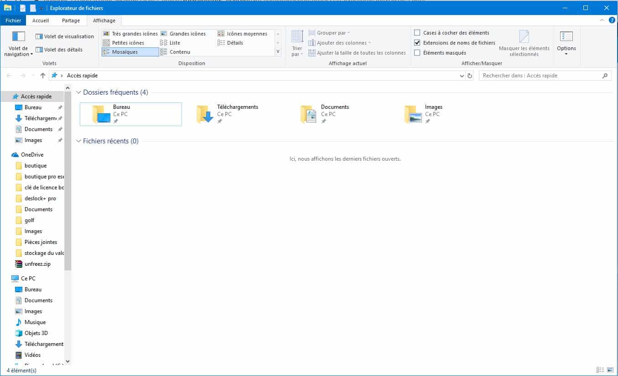The image size is (618, 376).
Task: Click the blue Help question mark
Action: (612, 20)
